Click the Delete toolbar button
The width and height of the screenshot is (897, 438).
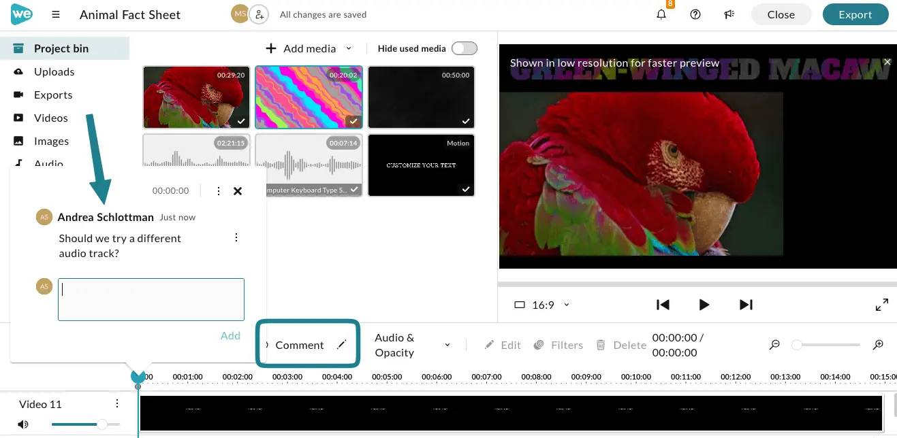point(620,345)
